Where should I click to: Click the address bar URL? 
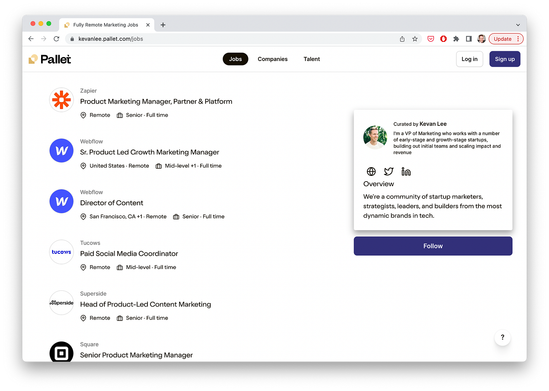coord(110,39)
